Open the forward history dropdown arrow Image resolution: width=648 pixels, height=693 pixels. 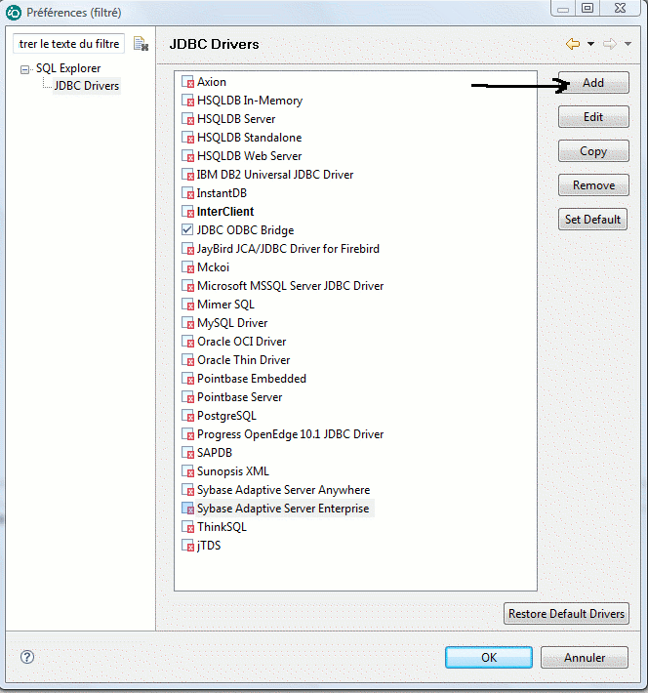pos(628,44)
